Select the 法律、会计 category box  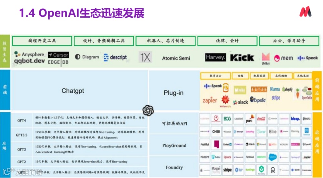(227, 41)
